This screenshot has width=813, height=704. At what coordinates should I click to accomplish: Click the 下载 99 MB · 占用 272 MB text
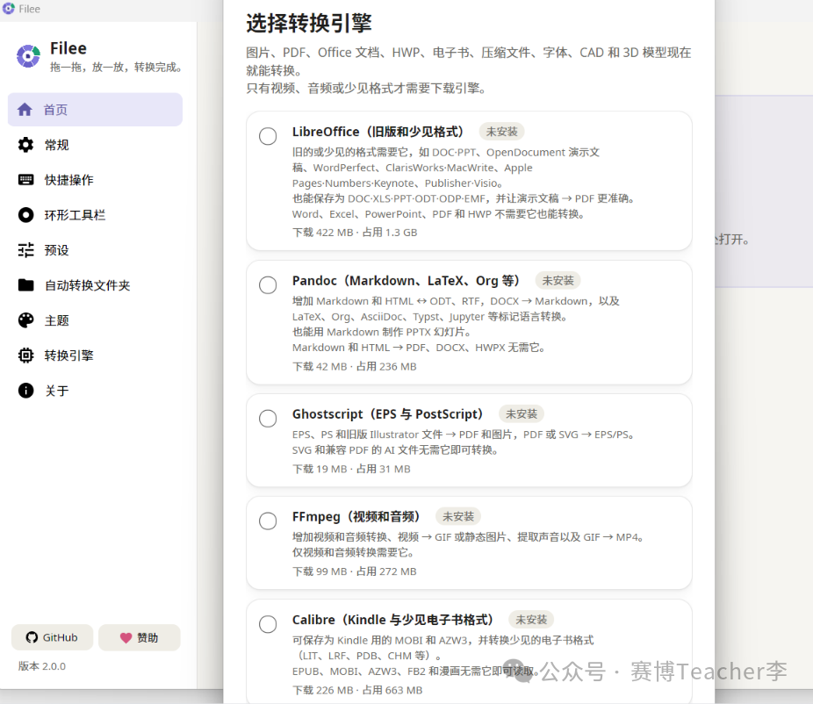[355, 571]
